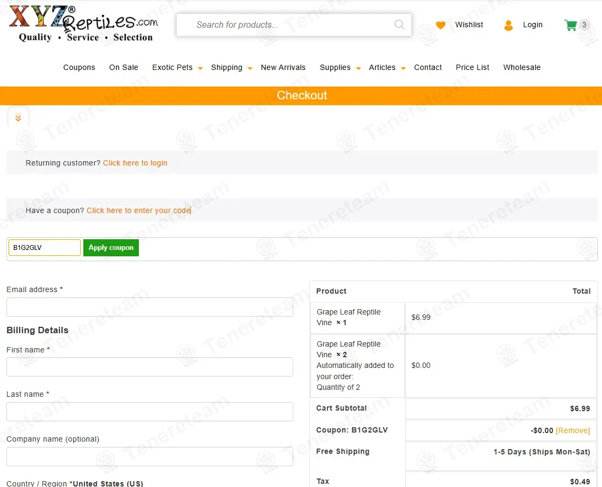Click the $0.49 Tax value
602x487 pixels.
(x=580, y=481)
